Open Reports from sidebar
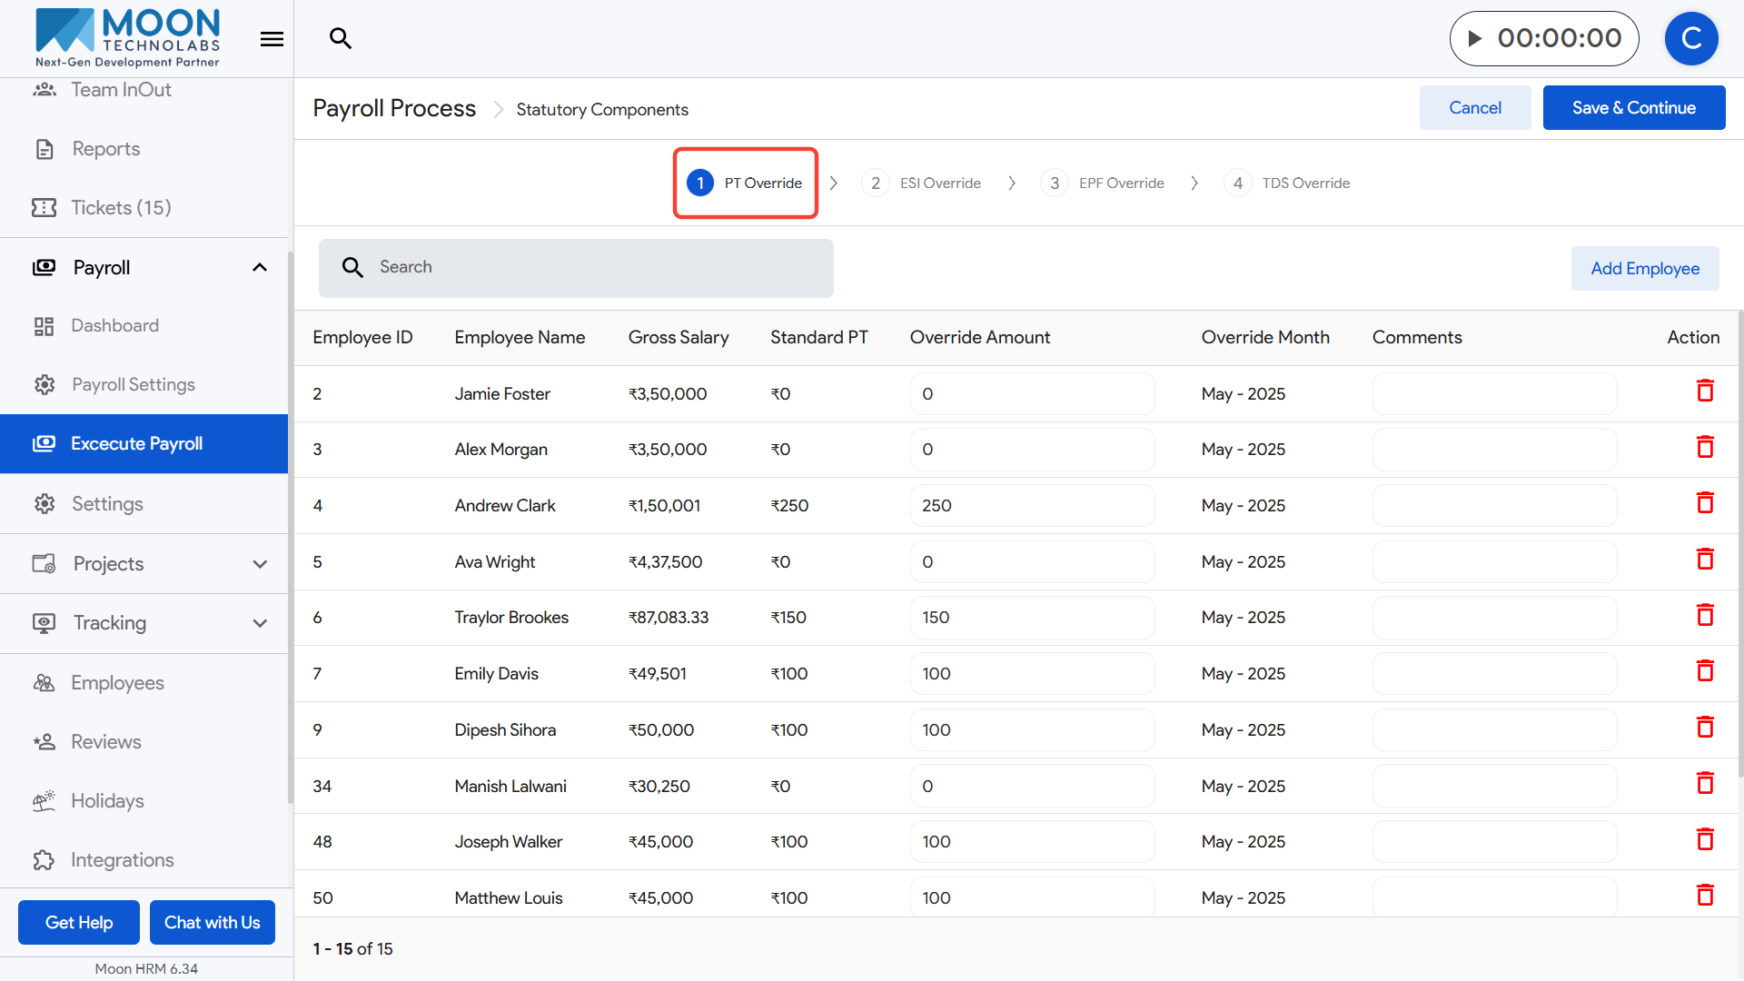 (105, 149)
